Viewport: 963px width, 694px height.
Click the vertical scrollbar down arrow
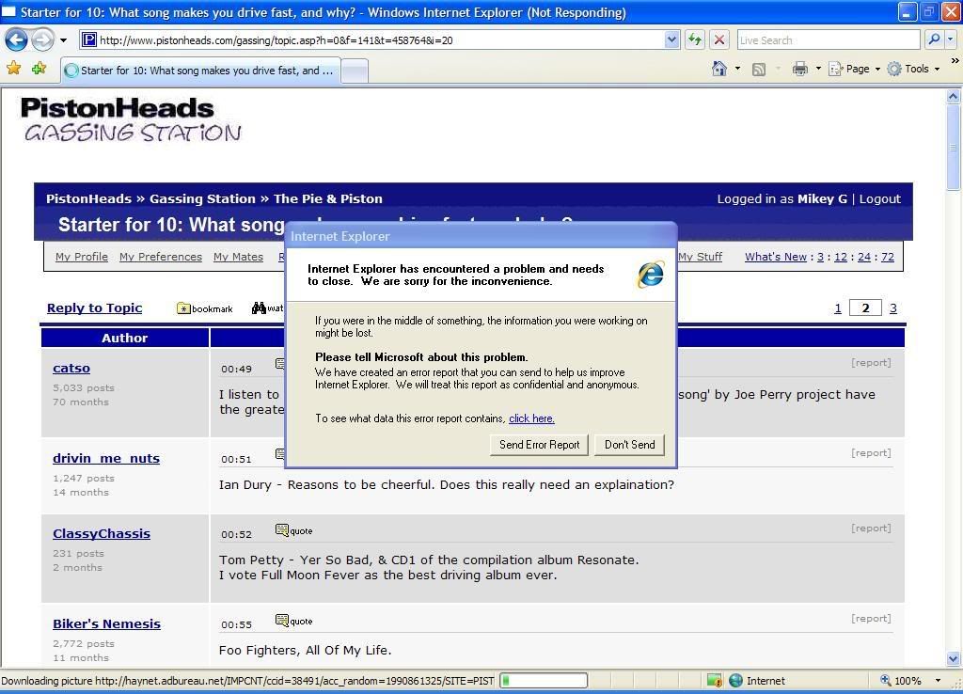pyautogui.click(x=954, y=658)
